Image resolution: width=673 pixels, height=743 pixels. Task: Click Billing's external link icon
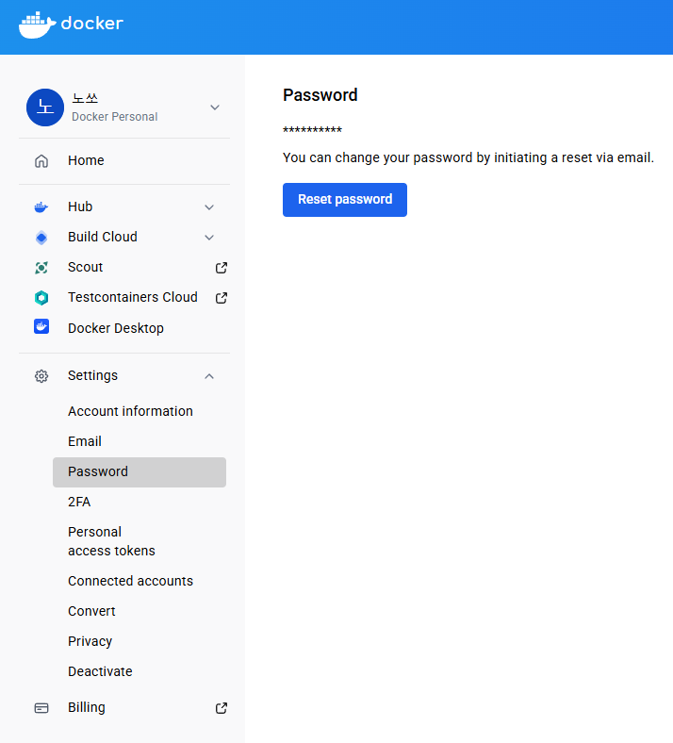222,708
